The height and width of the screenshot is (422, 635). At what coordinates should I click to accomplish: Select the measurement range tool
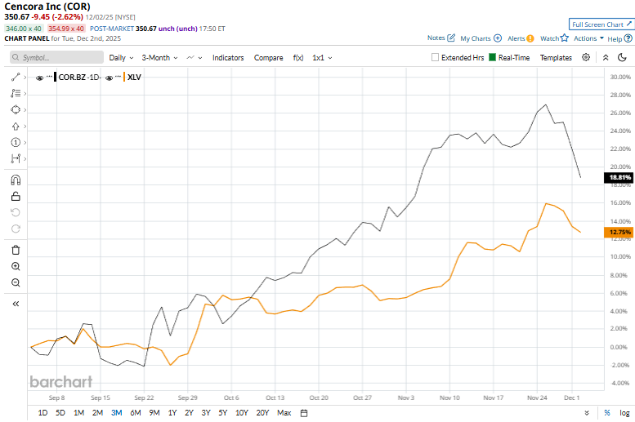16,158
